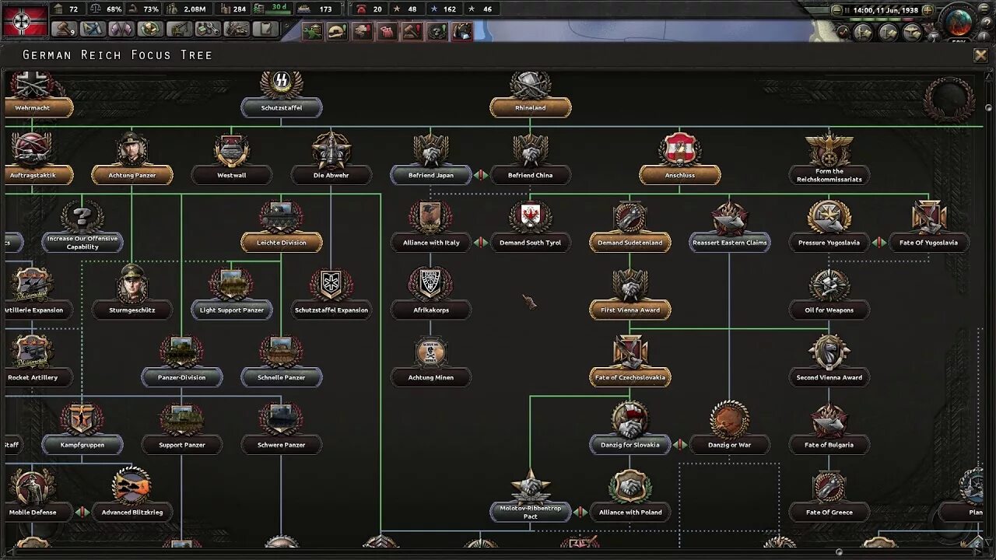Open Decisions with the gavel icon
This screenshot has height=560, width=996.
[x=64, y=29]
